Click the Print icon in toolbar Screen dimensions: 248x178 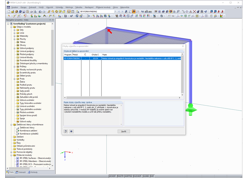pyautogui.click(x=31, y=11)
